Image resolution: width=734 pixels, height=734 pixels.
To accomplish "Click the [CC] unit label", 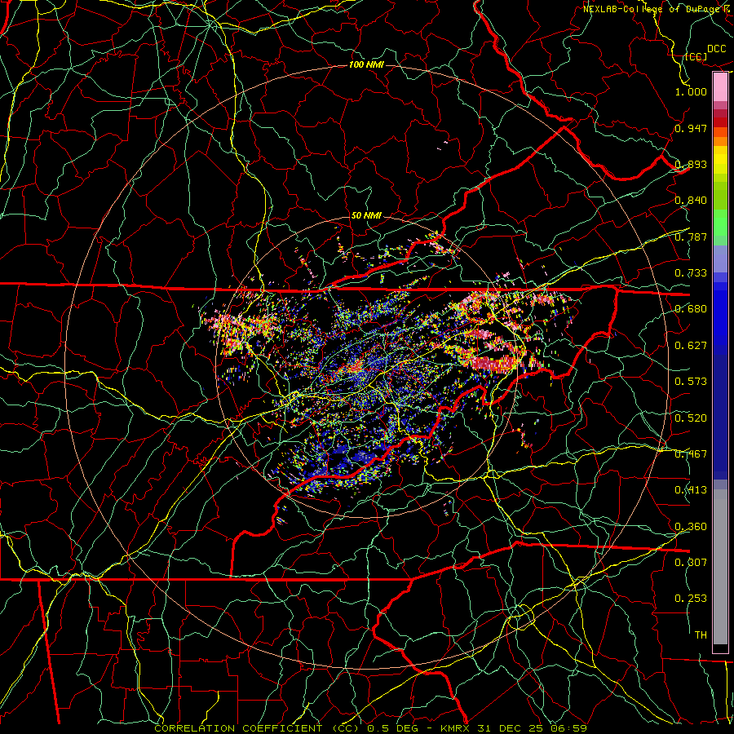I will (x=696, y=57).
